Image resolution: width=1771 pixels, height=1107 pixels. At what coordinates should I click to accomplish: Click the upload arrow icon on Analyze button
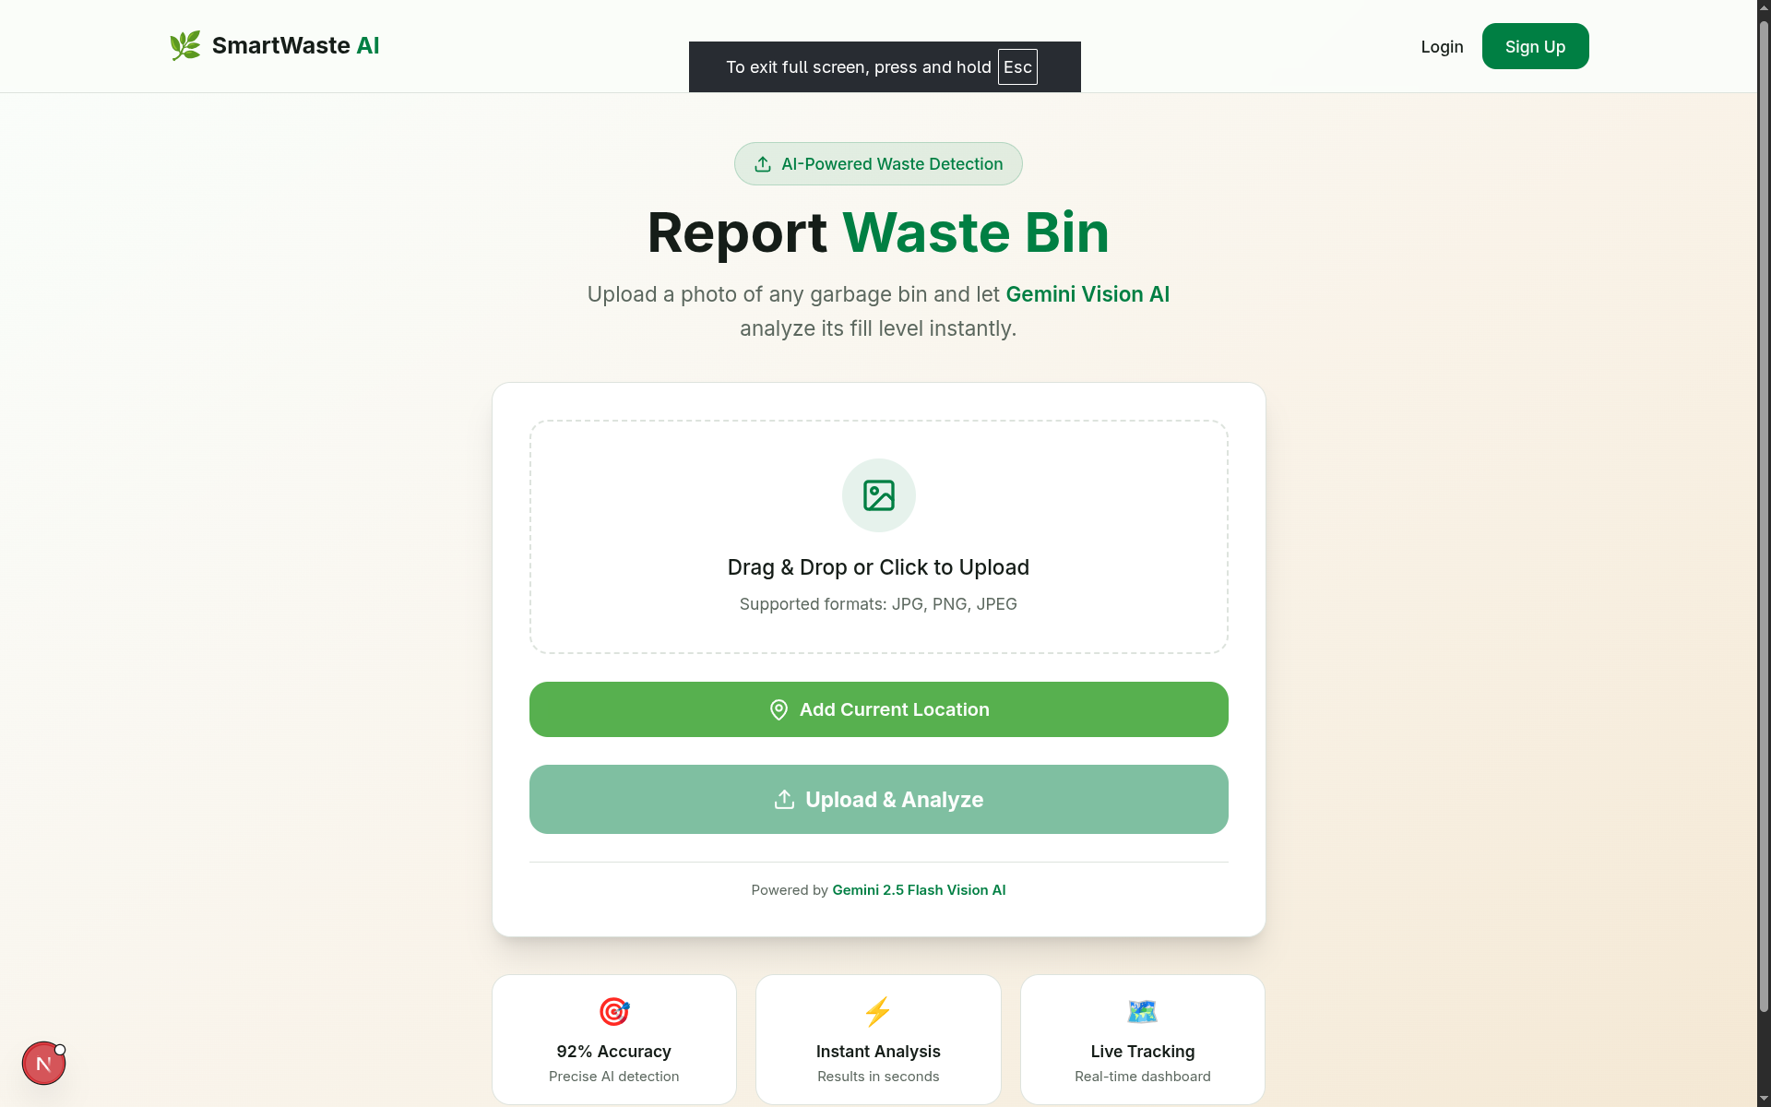(784, 800)
